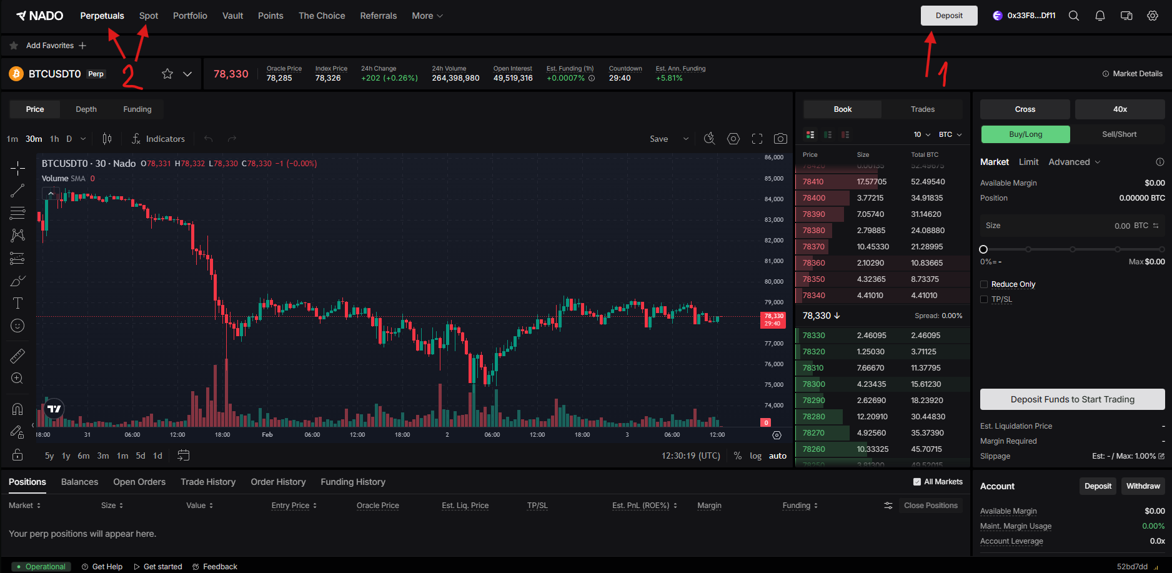Screen dimensions: 1172x573
Task: Open the settings gear in top bar
Action: point(1153,16)
